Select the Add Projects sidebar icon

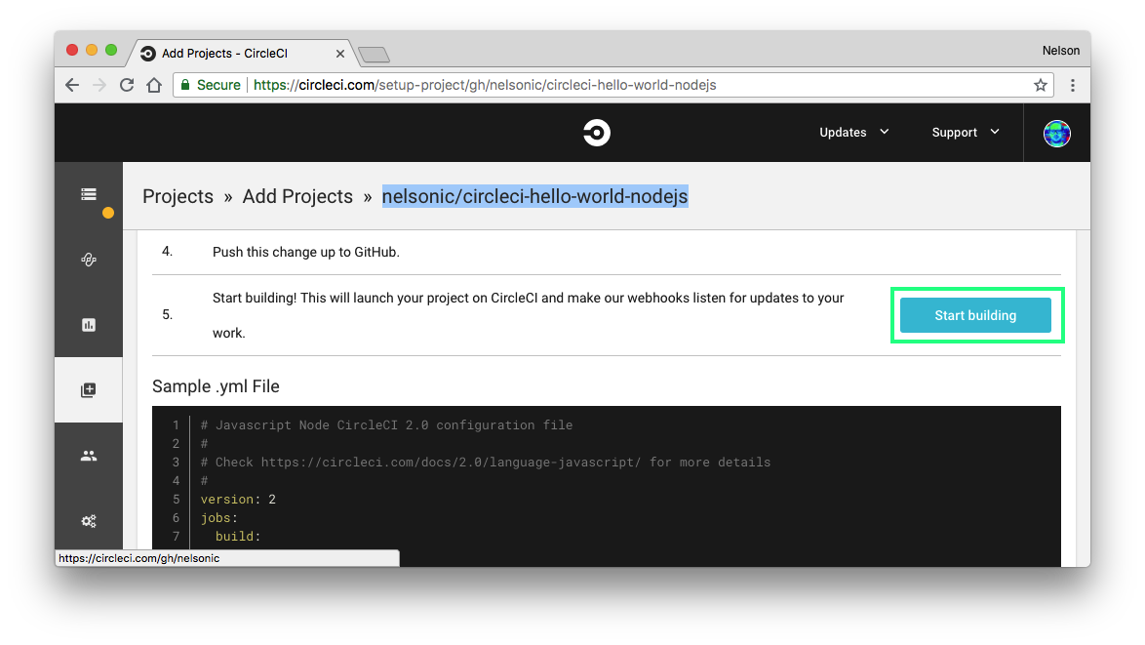pyautogui.click(x=89, y=390)
